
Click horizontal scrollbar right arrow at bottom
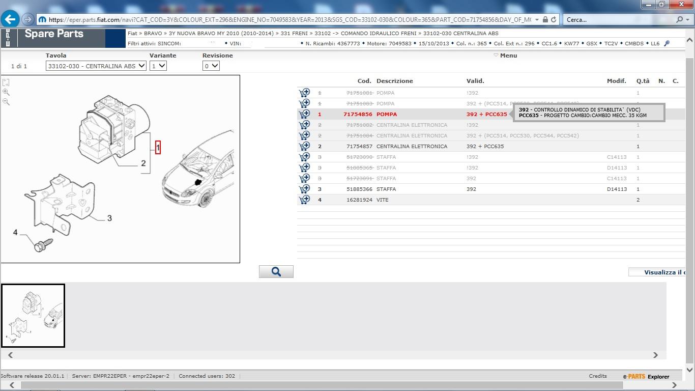tap(674, 385)
